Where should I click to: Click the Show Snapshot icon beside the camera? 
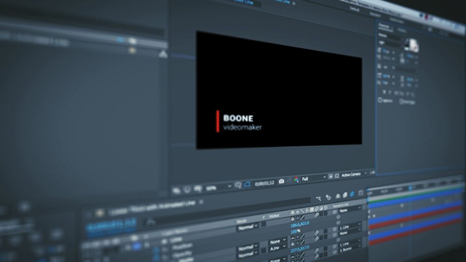(289, 181)
